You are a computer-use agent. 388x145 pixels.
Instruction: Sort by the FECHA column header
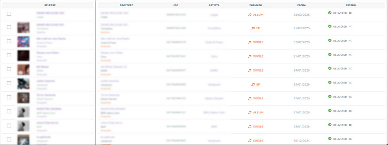301,5
